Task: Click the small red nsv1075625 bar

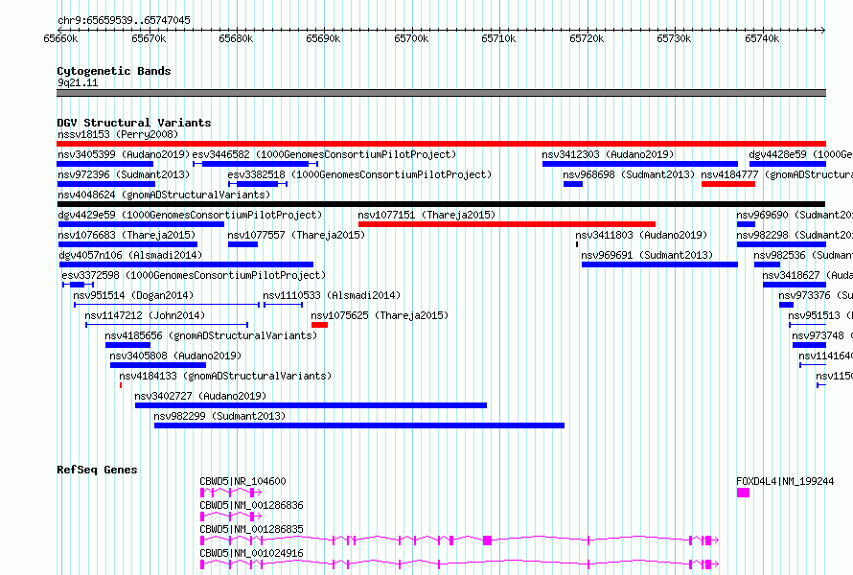Action: tap(319, 325)
